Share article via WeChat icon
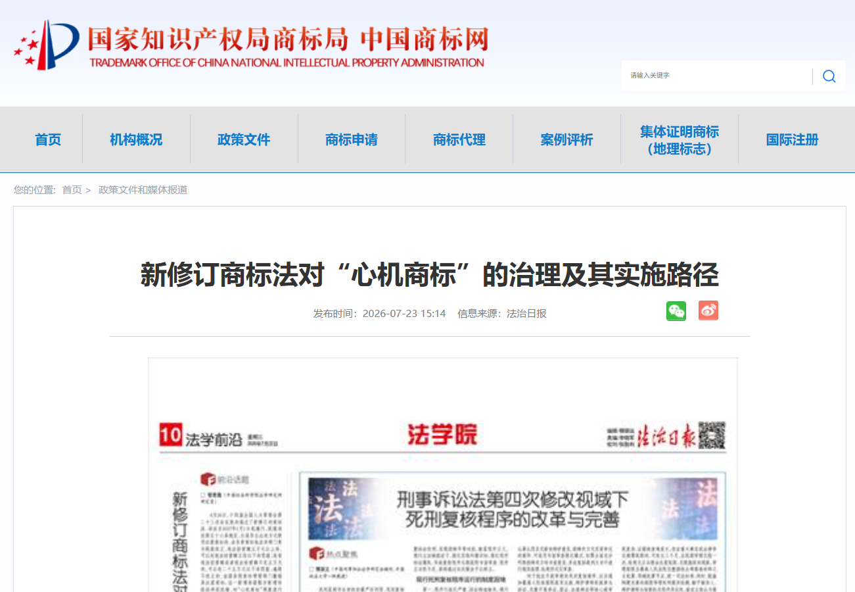This screenshot has width=855, height=592. point(676,310)
